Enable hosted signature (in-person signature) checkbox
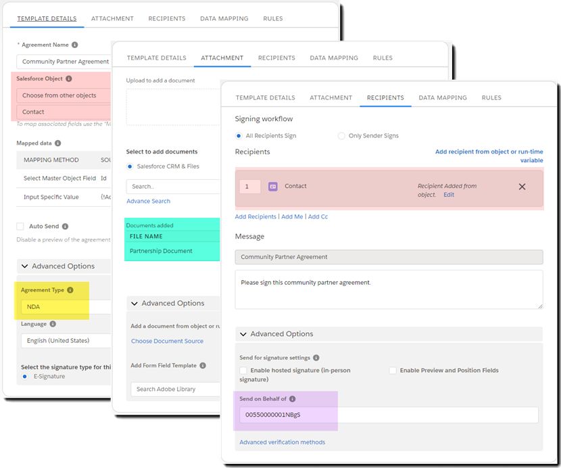 [x=243, y=370]
